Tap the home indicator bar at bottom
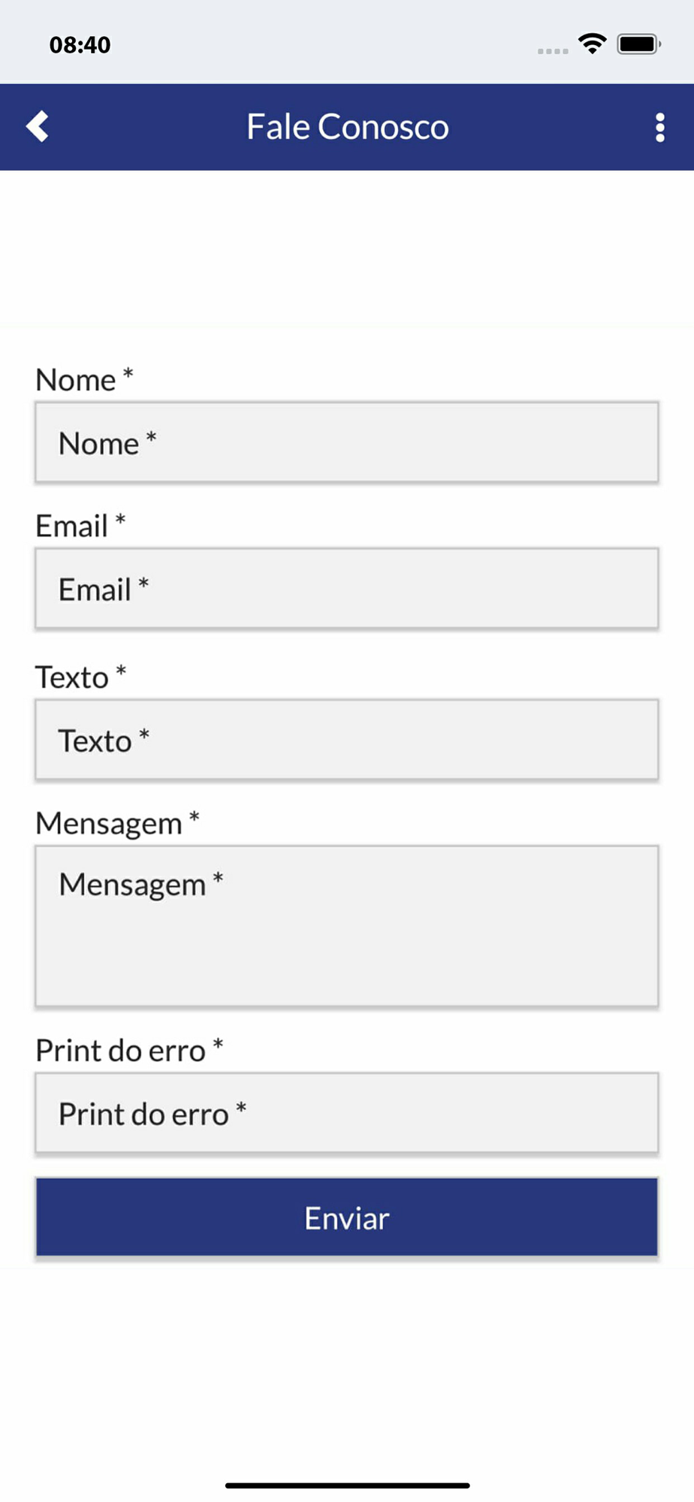This screenshot has width=694, height=1502. (x=347, y=1485)
